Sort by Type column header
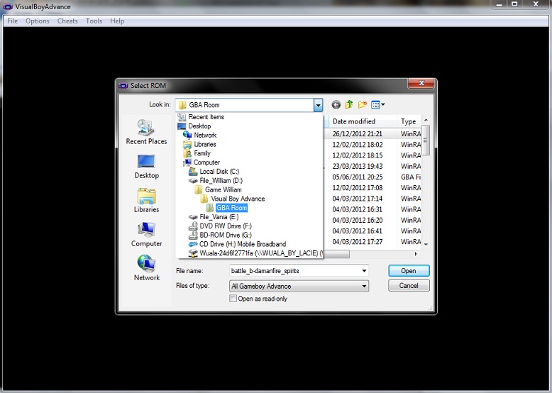 409,121
